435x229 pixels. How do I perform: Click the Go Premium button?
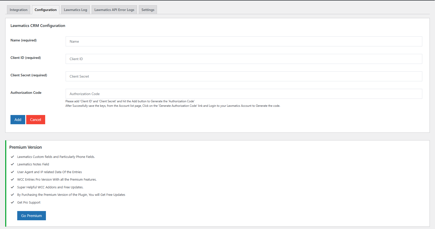click(31, 216)
